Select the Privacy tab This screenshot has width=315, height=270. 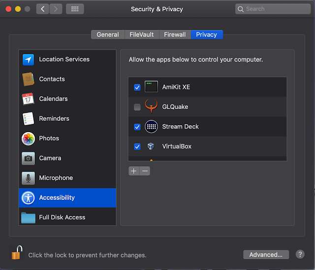click(x=207, y=35)
